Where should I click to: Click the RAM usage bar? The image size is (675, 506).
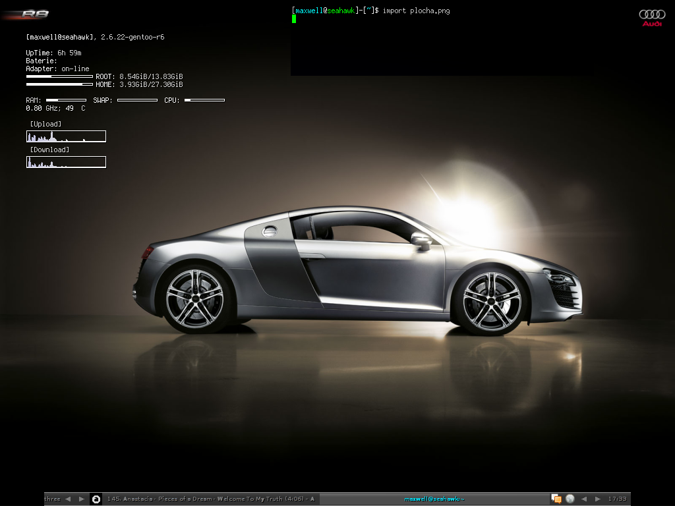[67, 100]
